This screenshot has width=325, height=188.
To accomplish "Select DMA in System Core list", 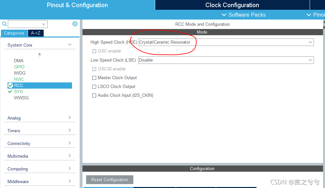I will (x=19, y=61).
